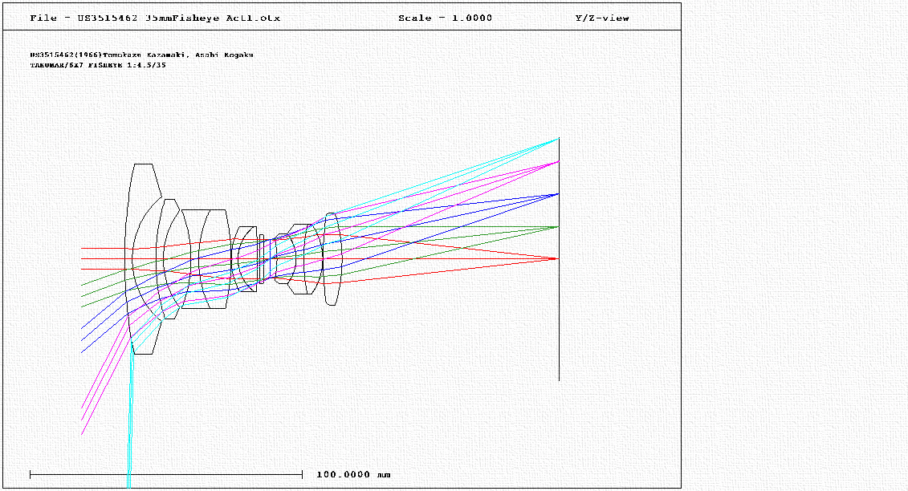The height and width of the screenshot is (491, 908).
Task: Click the "US3515462(1966)" patent and author line
Action: [x=142, y=55]
